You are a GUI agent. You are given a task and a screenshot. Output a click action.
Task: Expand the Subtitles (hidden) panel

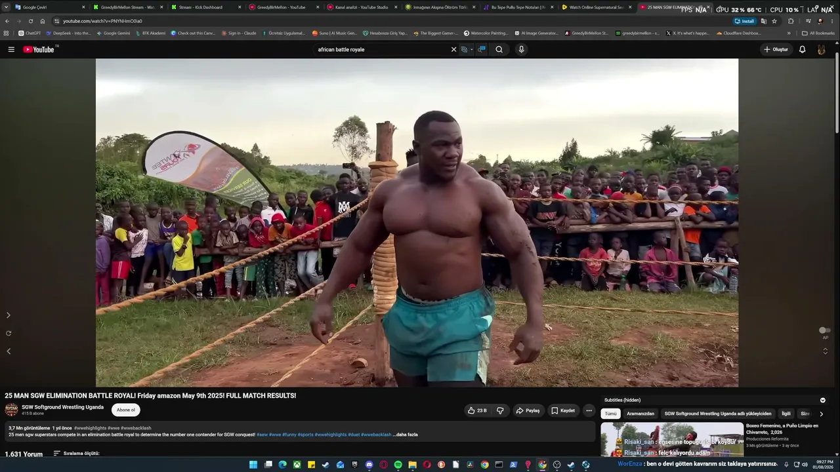[x=822, y=400]
